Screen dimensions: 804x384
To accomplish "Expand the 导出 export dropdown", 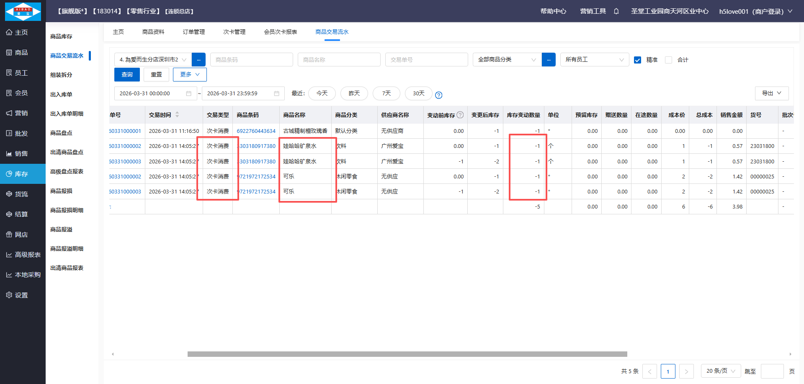I will [x=771, y=93].
